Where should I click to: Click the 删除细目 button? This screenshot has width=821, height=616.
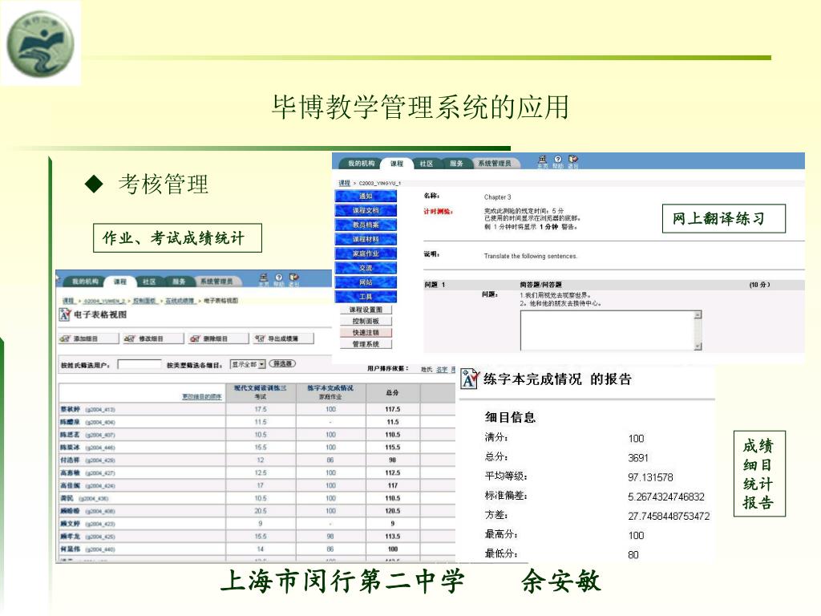pos(219,338)
